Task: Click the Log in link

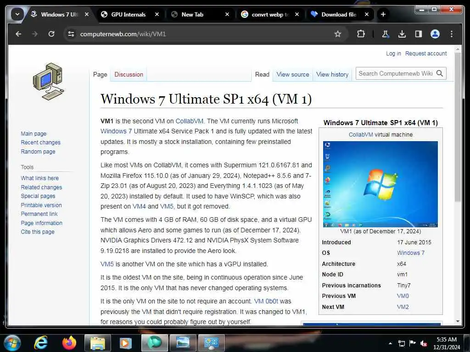Action: click(x=393, y=53)
